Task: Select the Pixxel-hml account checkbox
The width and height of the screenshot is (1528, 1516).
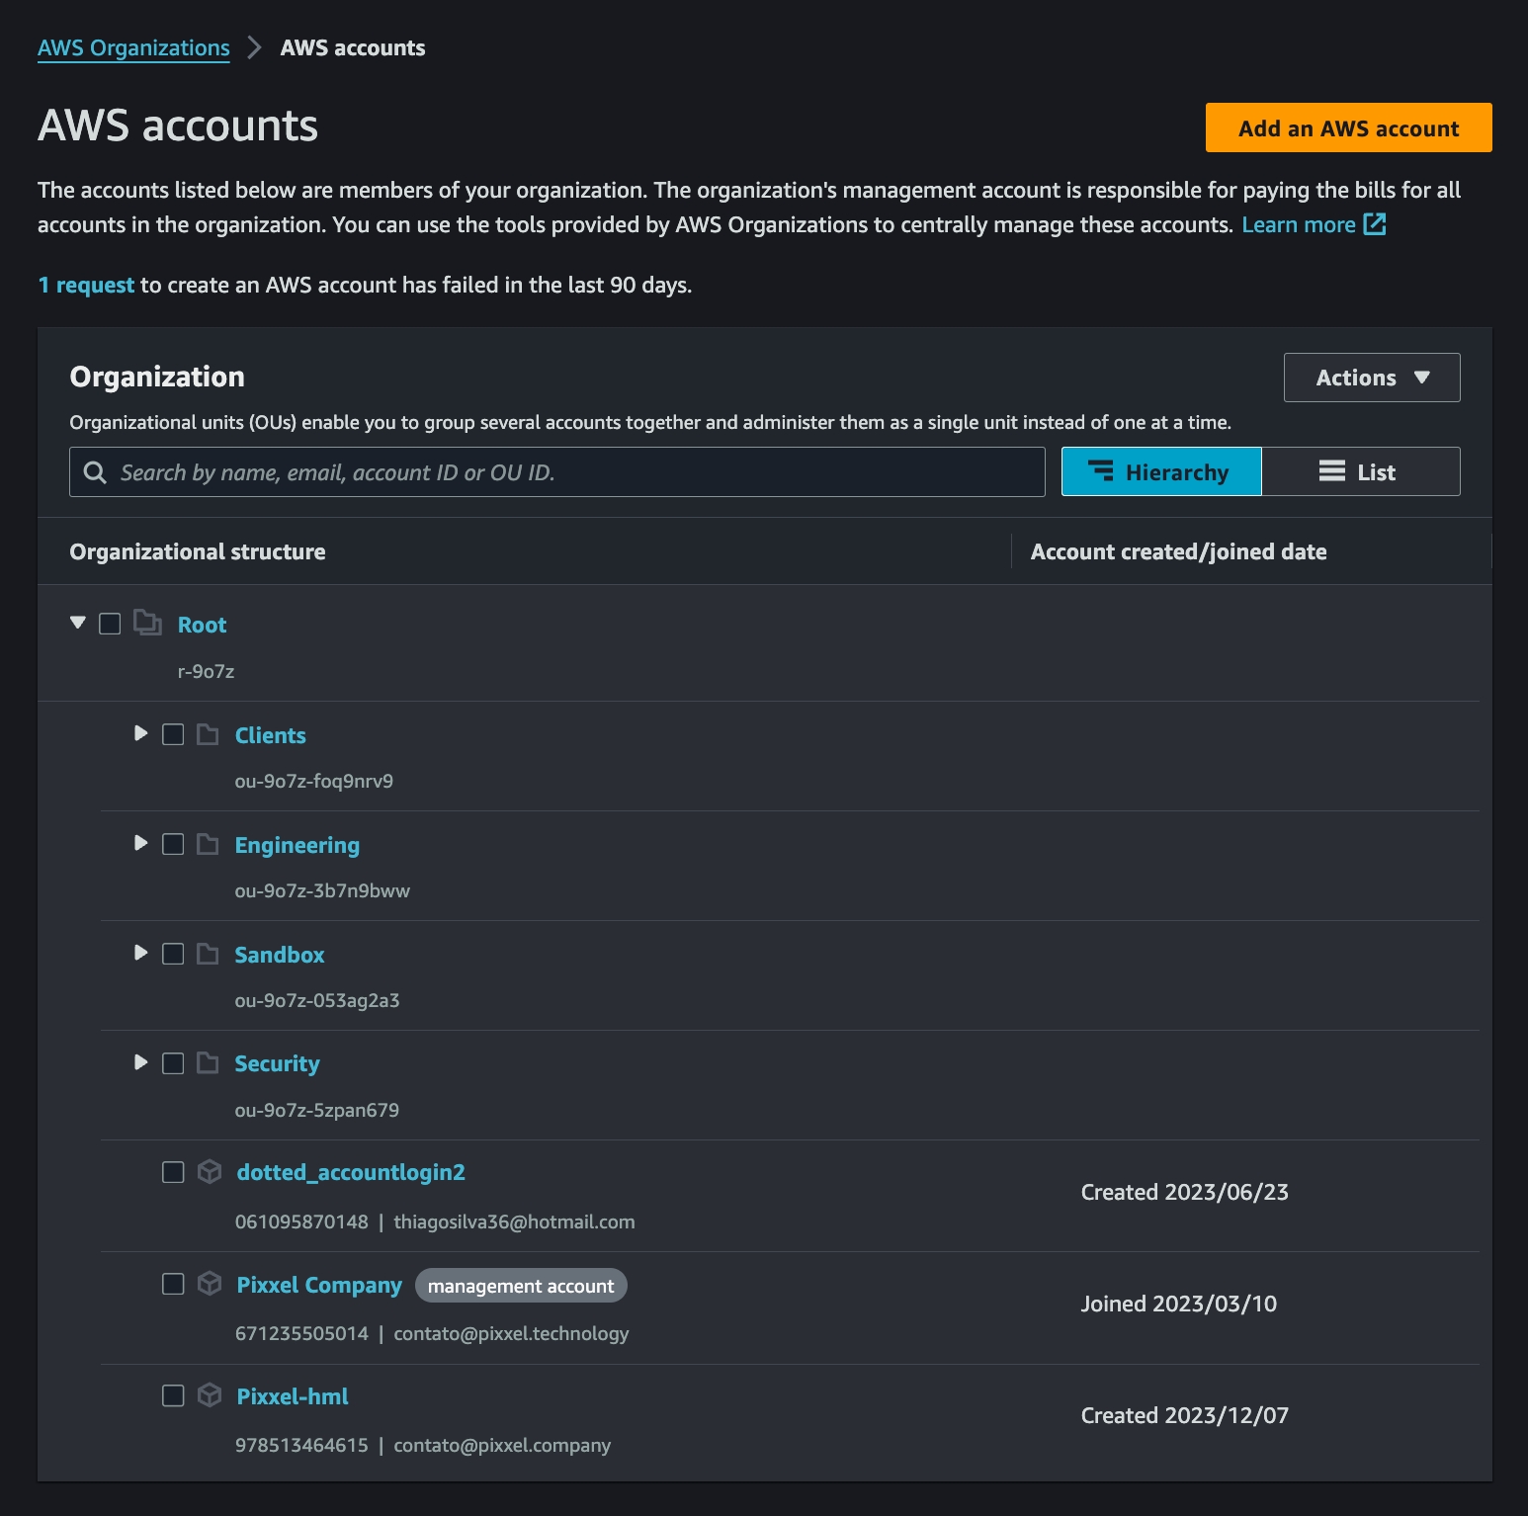Action: coord(173,1395)
